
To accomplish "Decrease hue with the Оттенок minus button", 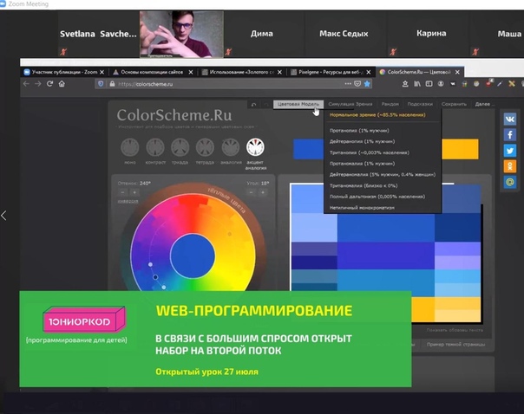I will pyautogui.click(x=123, y=192).
